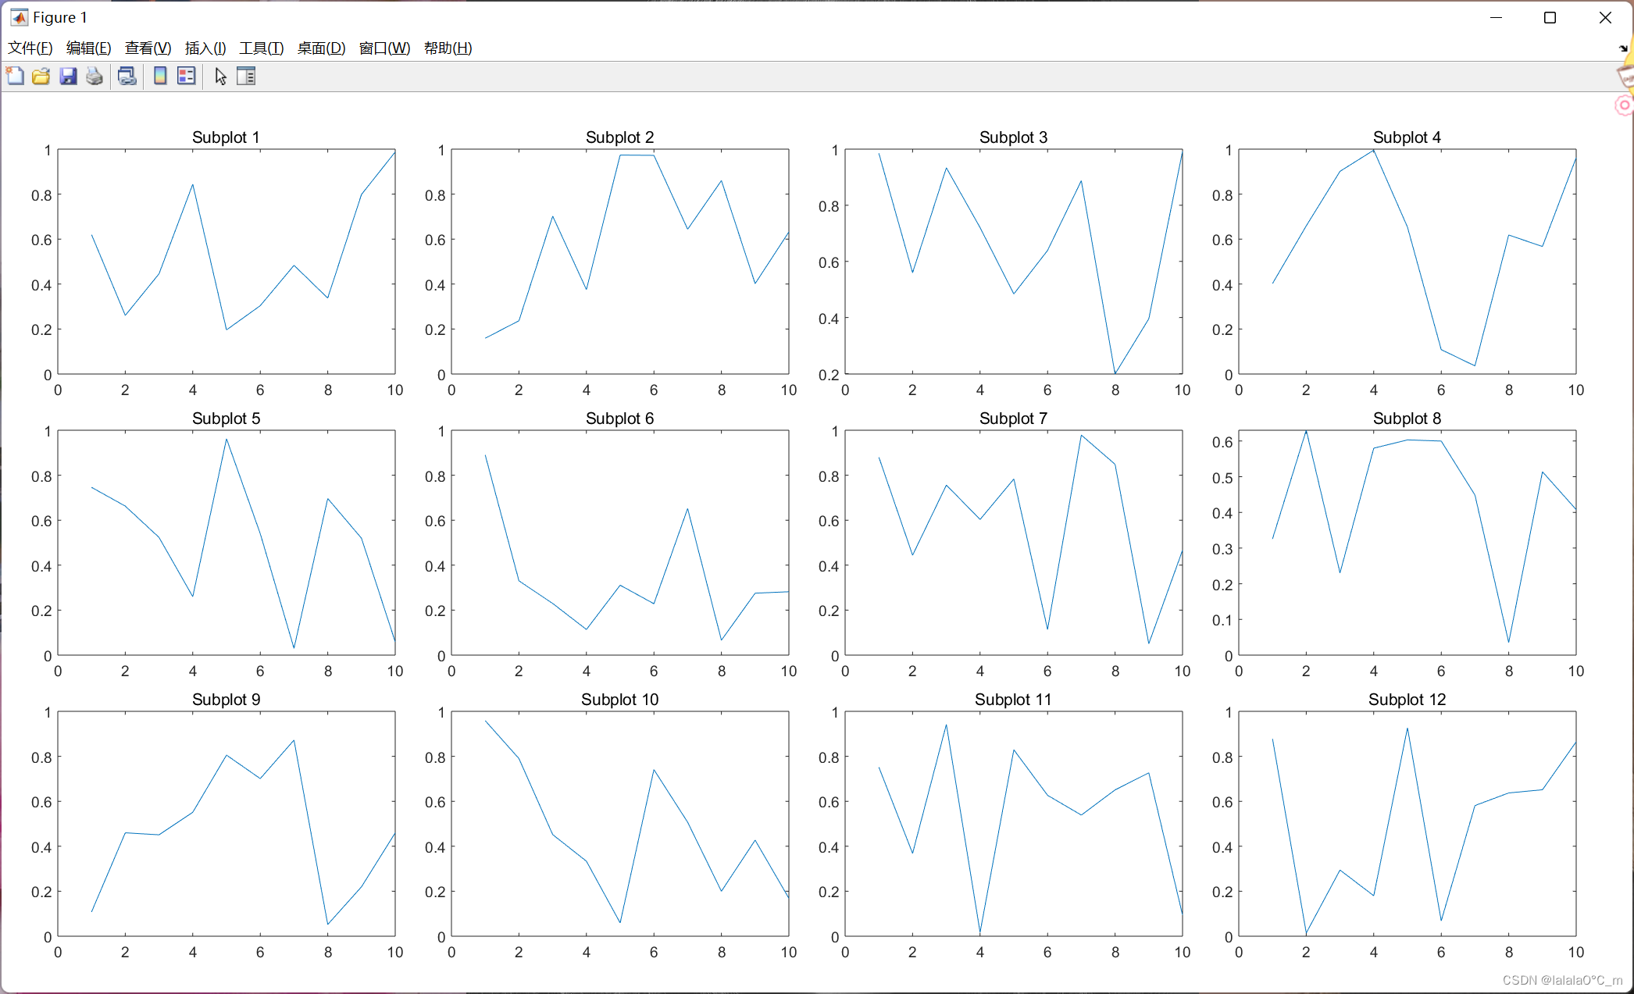
Task: Insert a legend using the toolbar icon
Action: tap(186, 76)
